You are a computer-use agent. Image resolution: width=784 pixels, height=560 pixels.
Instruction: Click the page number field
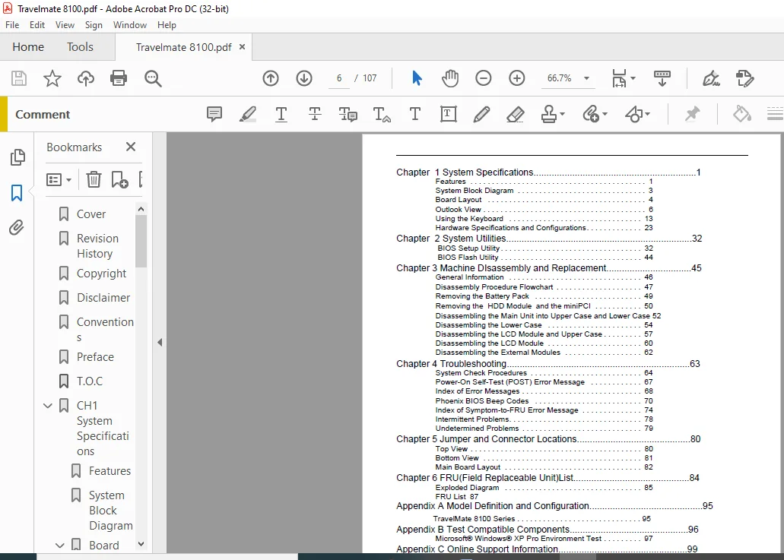coord(339,78)
